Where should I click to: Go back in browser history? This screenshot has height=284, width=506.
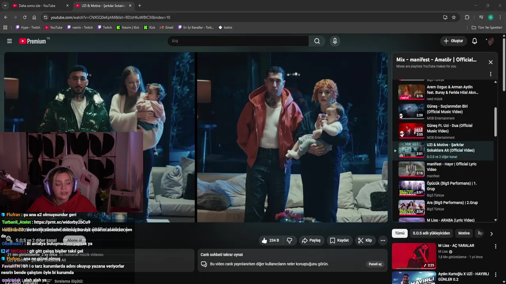[x=6, y=17]
